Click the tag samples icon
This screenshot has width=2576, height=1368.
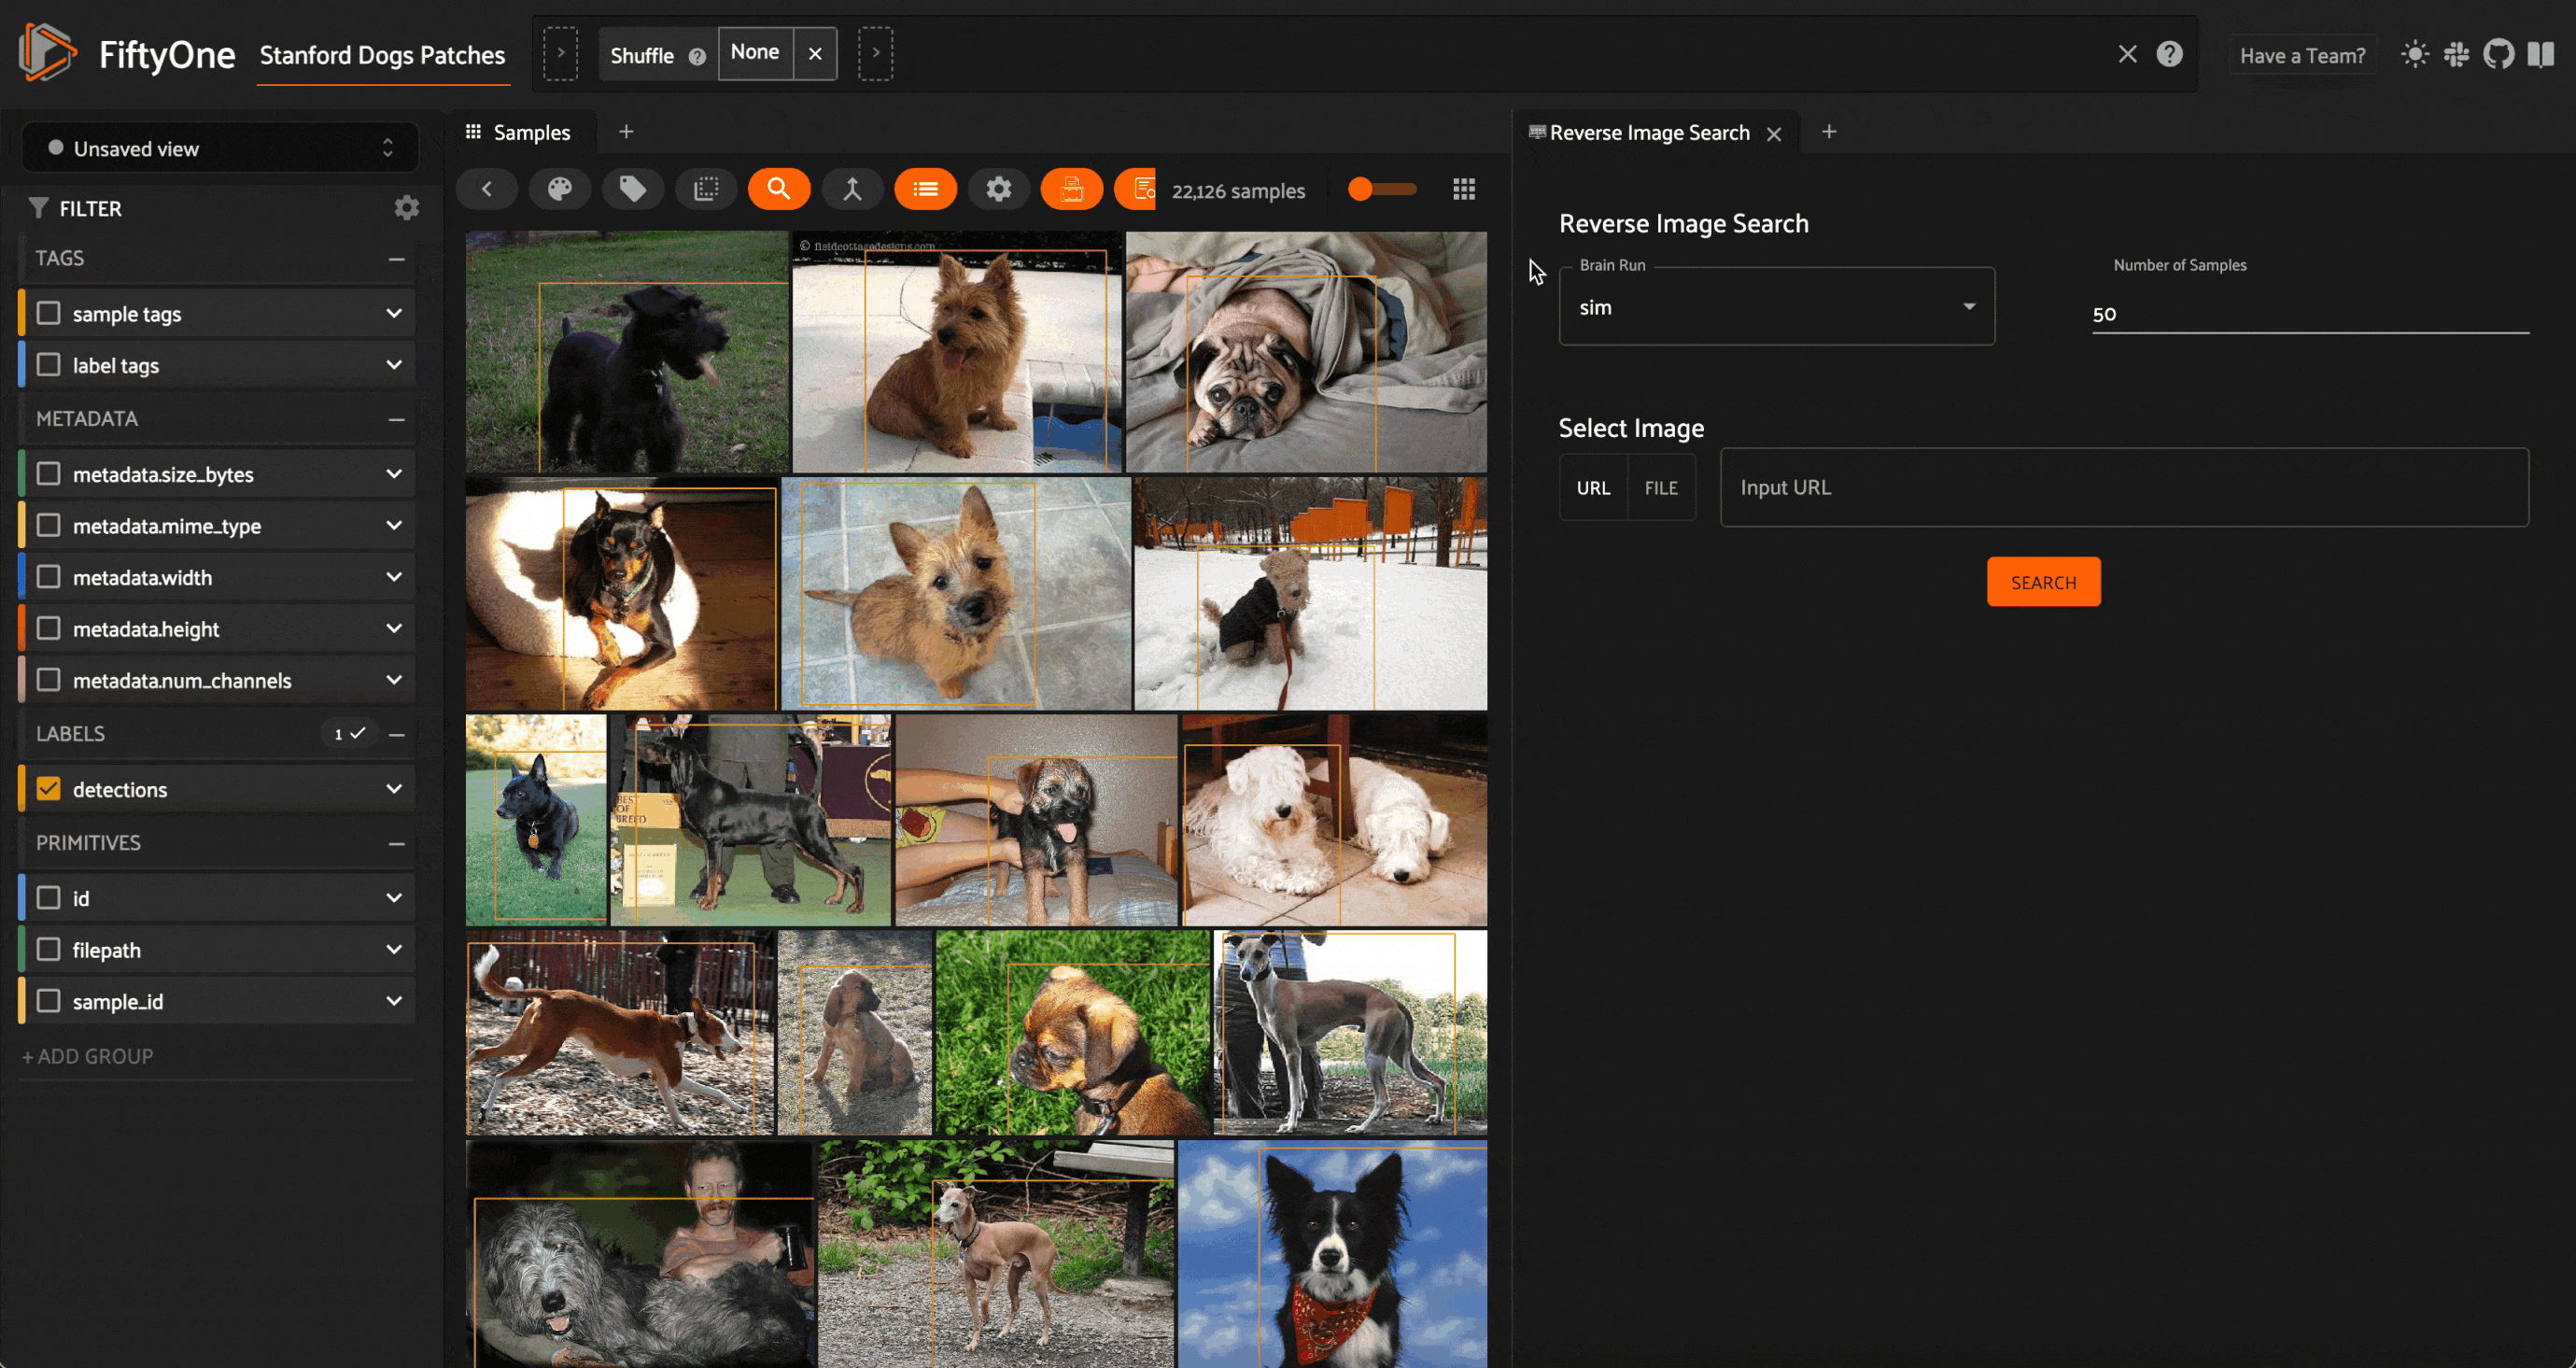[632, 189]
